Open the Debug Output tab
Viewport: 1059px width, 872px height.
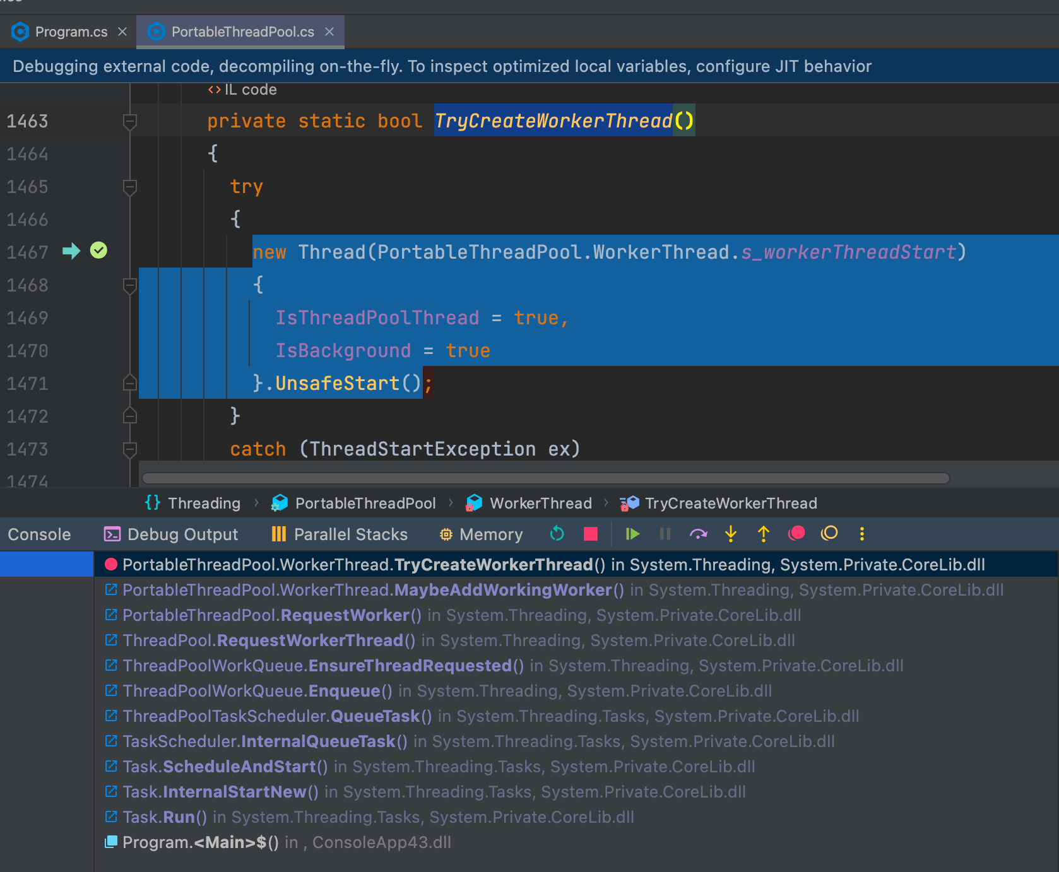(x=171, y=534)
